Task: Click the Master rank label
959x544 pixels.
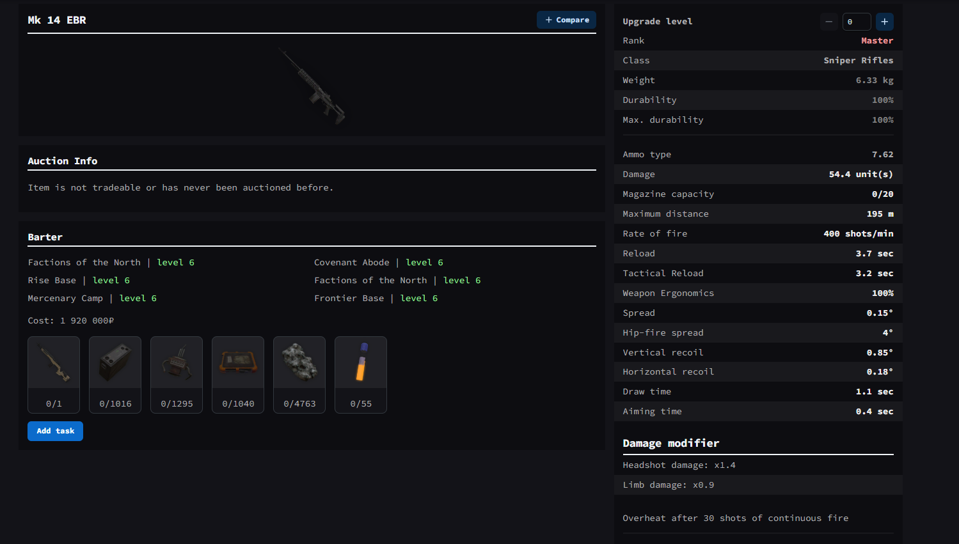Action: coord(876,41)
